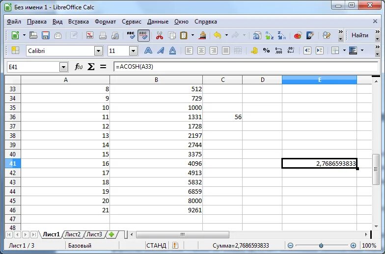Viewport: 385px width, 254px height.
Task: Zoom in with the plus button
Action: tap(353, 245)
